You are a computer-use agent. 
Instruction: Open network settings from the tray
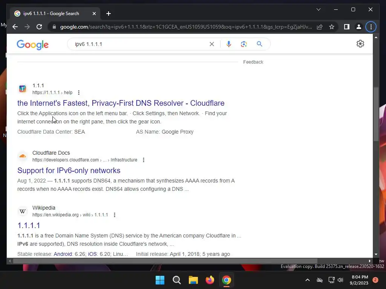331,280
